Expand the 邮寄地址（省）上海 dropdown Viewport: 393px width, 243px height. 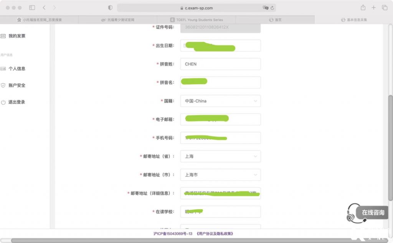click(x=220, y=156)
